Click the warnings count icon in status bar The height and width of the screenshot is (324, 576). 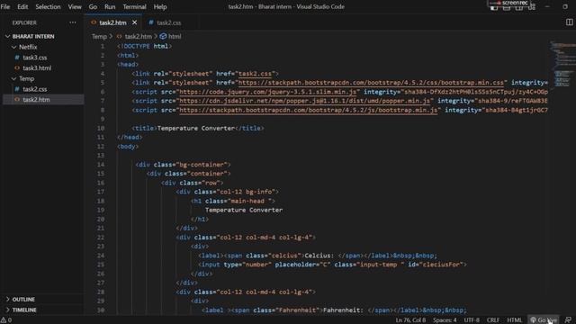tap(6, 320)
